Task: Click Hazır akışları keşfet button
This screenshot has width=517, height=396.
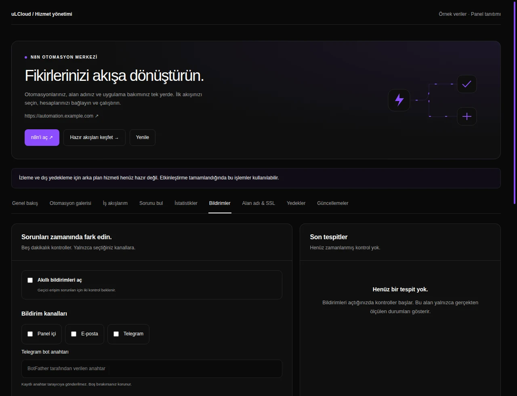Action: 95,137
